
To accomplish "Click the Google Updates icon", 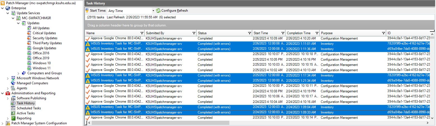I will tap(29, 48).
